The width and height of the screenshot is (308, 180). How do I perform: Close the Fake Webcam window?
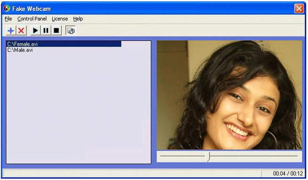click(x=299, y=8)
